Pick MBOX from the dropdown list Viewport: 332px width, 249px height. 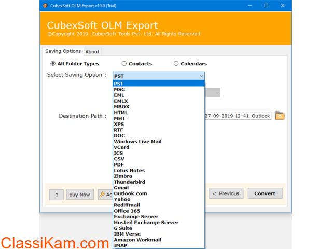pos(159,107)
